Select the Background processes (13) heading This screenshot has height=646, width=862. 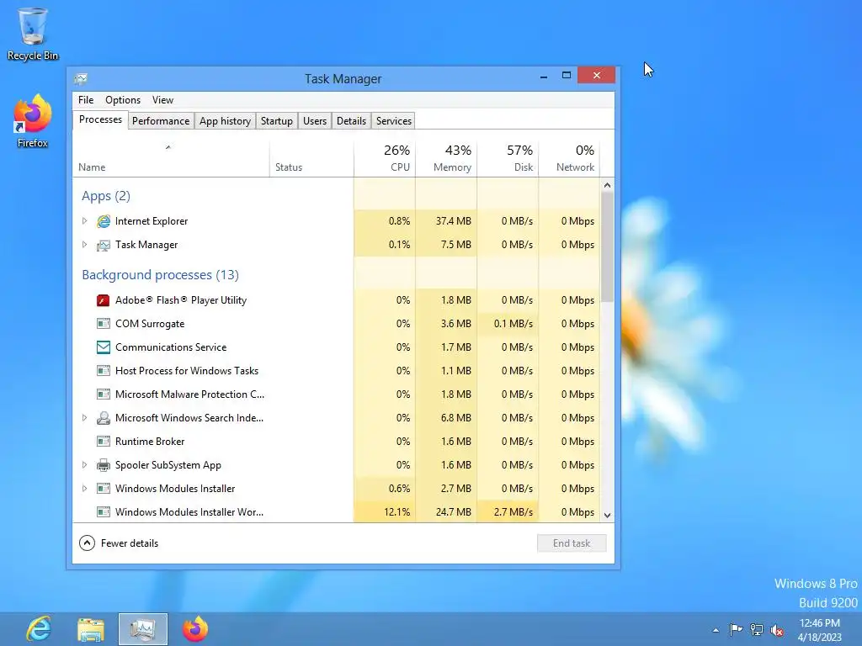pos(161,275)
